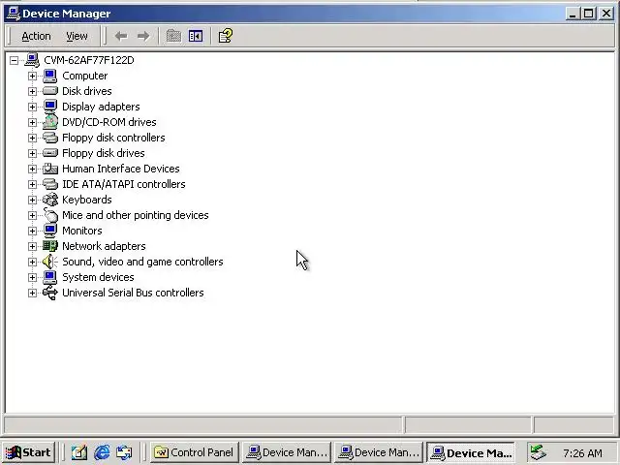
Task: Select the System devices label
Action: click(98, 277)
